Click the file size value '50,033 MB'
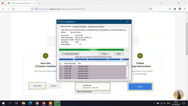 point(79,35)
